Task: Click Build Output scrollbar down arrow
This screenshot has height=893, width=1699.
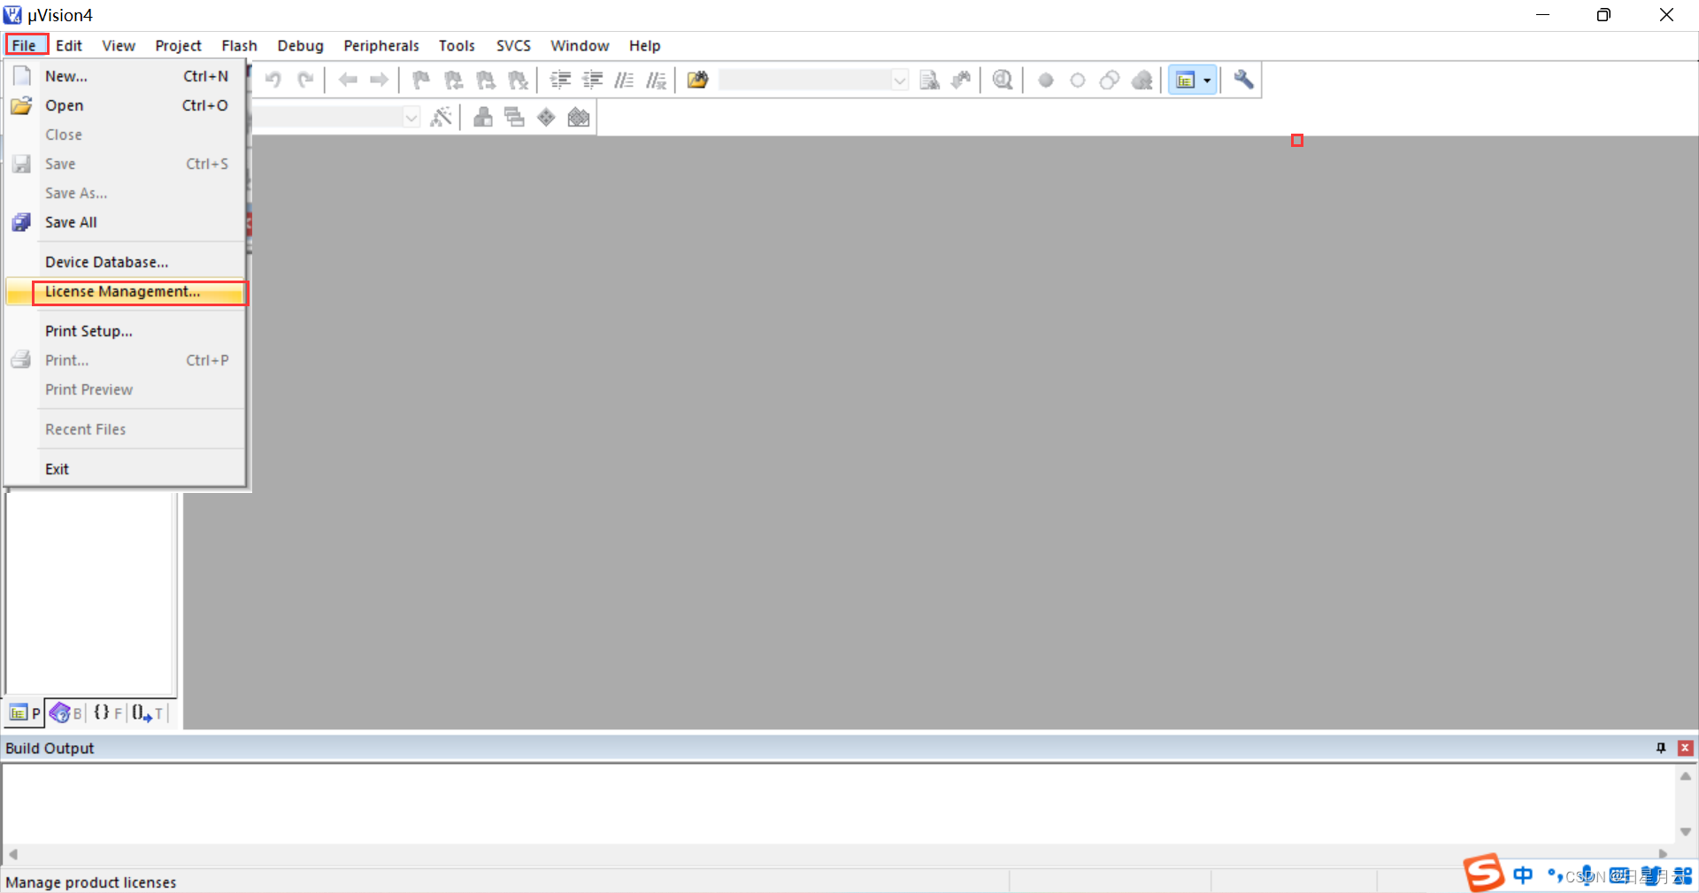Action: [1686, 832]
